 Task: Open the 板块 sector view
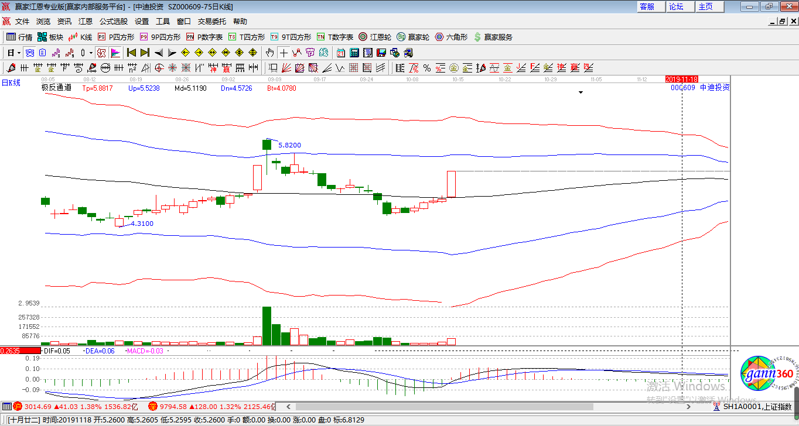click(x=50, y=37)
